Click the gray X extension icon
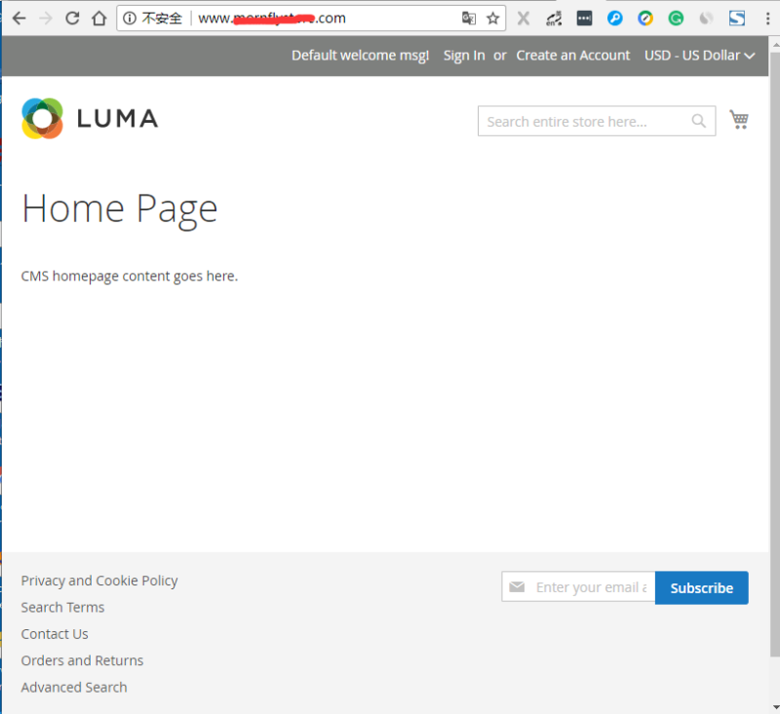 coord(524,19)
